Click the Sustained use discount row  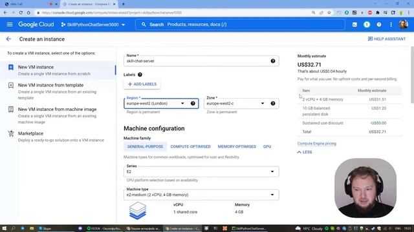click(x=350, y=123)
